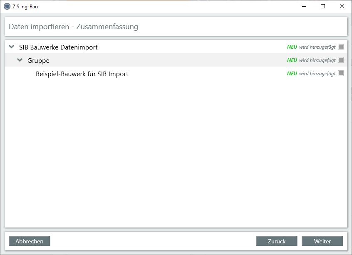
Task: Toggle checkbox in the Gruppe row
Action: 341,60
